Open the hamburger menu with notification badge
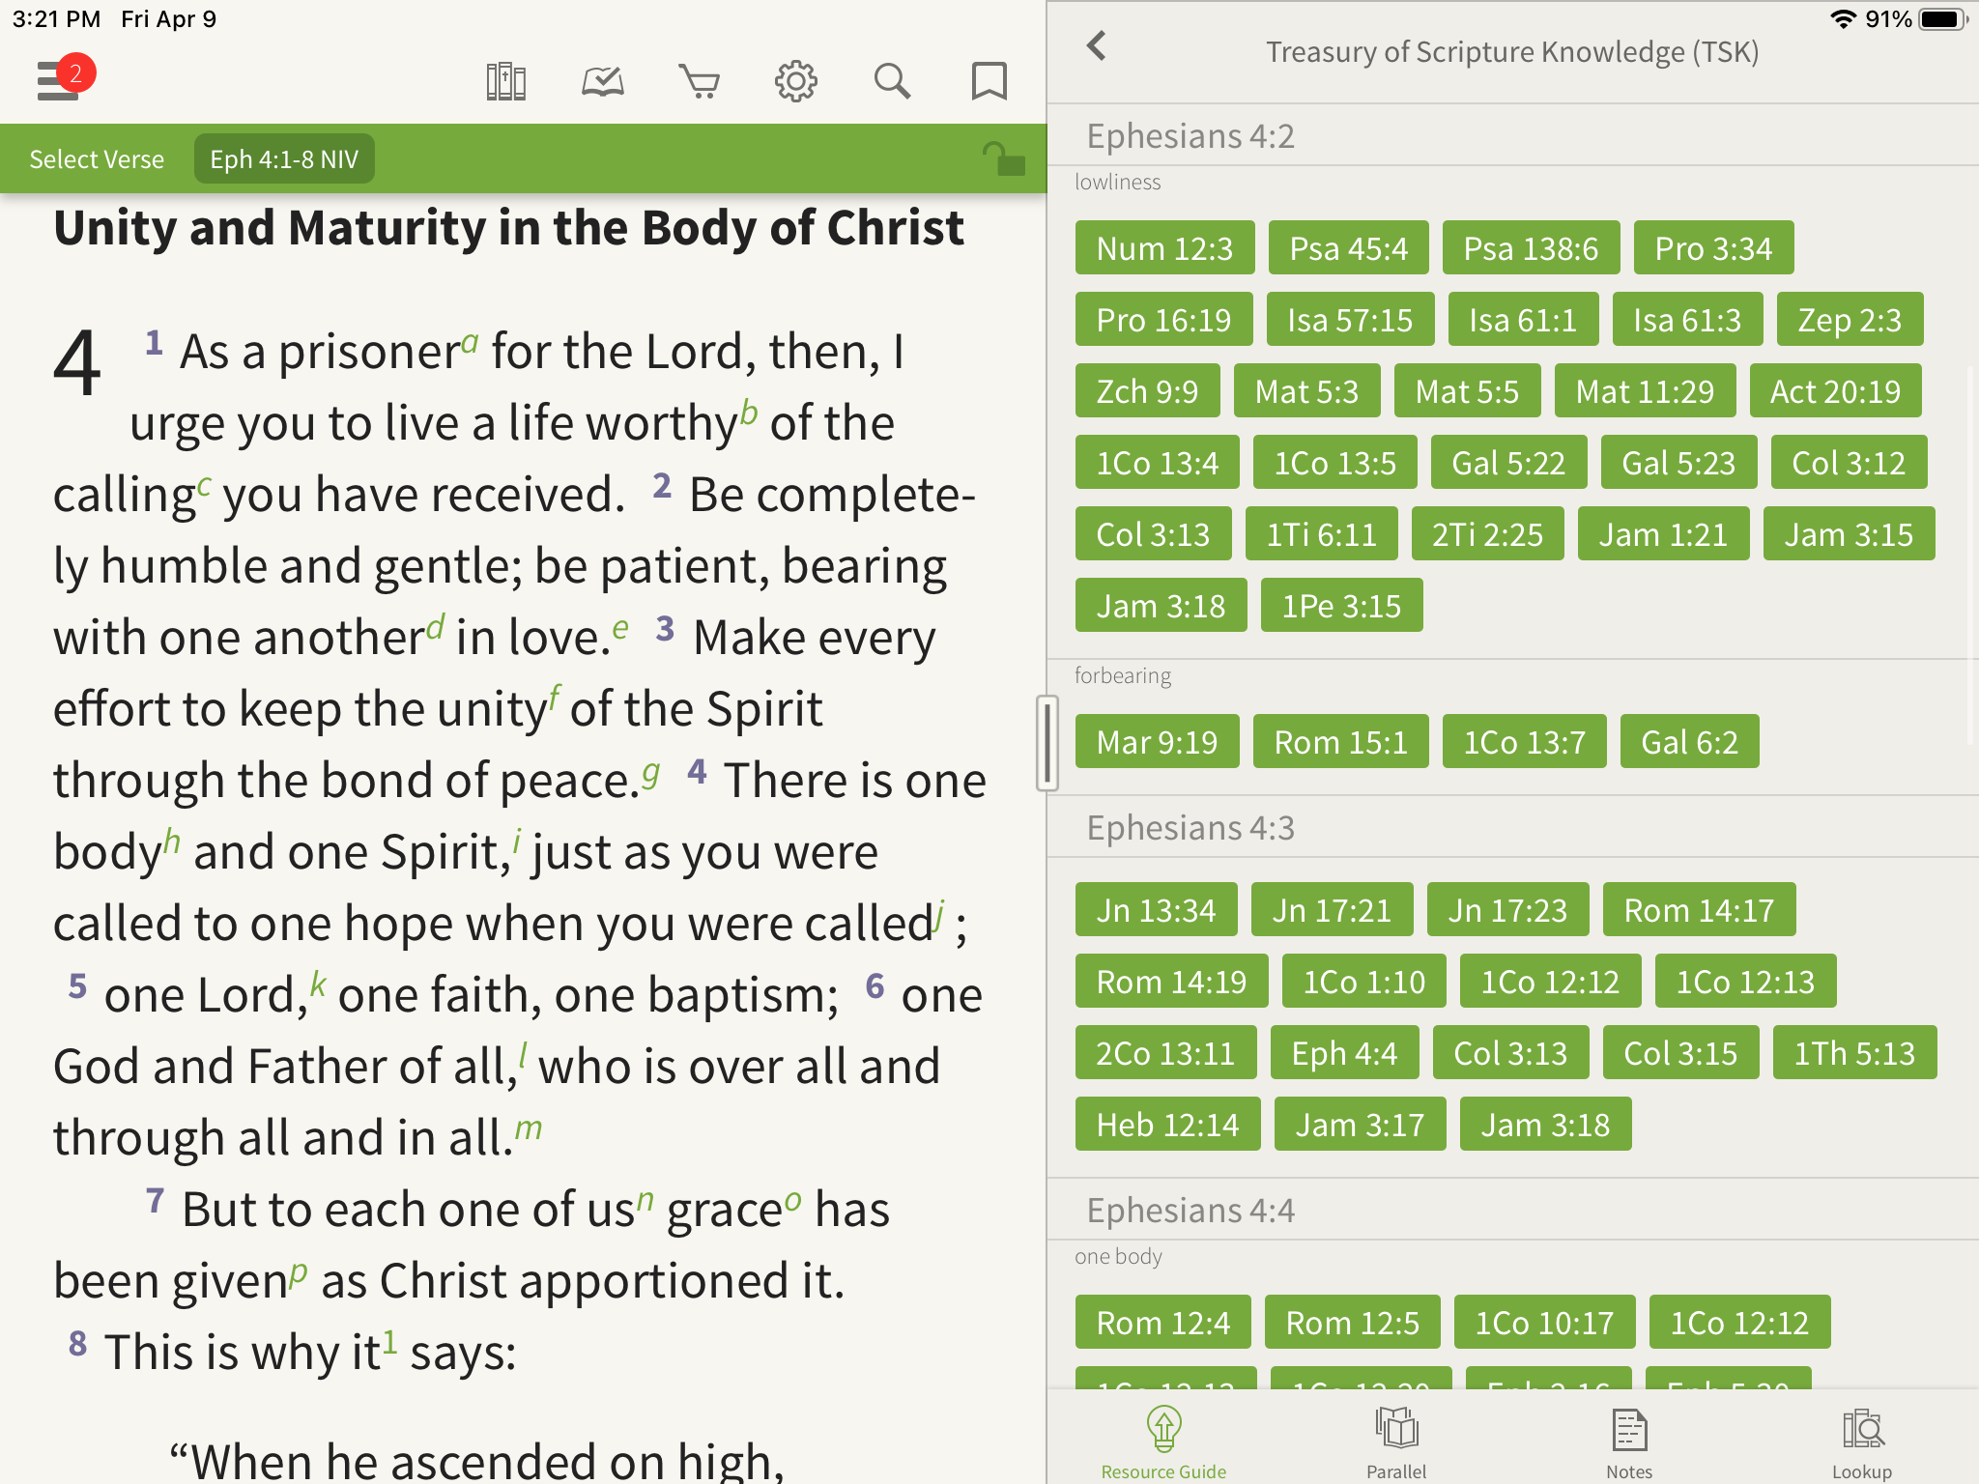Image resolution: width=1979 pixels, height=1484 pixels. (x=60, y=80)
